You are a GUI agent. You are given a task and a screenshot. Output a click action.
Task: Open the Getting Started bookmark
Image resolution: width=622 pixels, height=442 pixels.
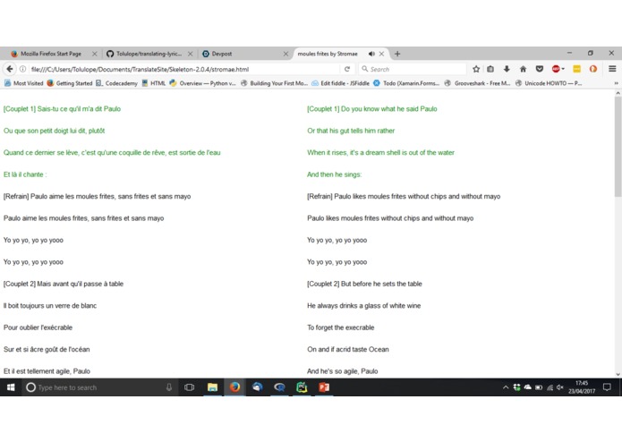click(70, 83)
